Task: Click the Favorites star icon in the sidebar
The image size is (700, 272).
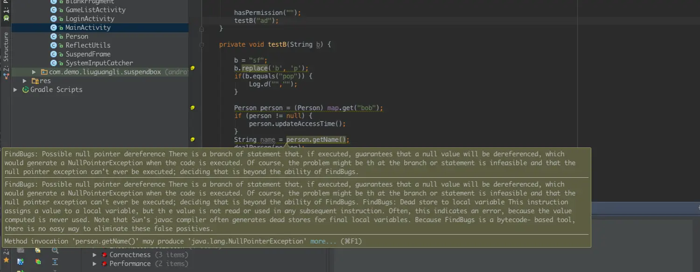Action: (6, 259)
